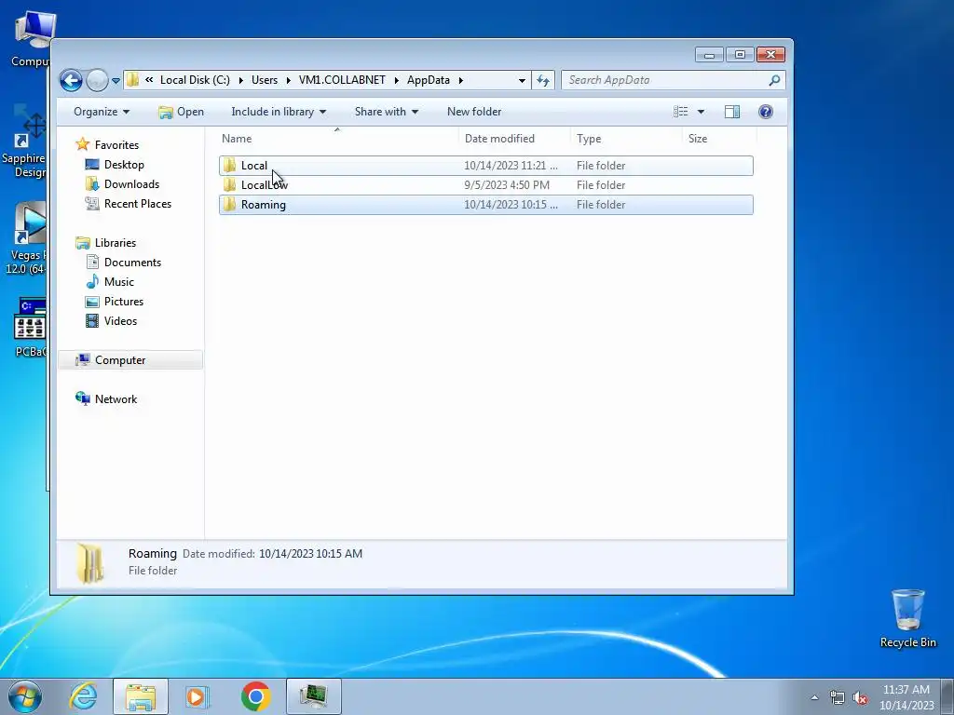
Task: Click the address bar folder icon
Action: pos(132,80)
